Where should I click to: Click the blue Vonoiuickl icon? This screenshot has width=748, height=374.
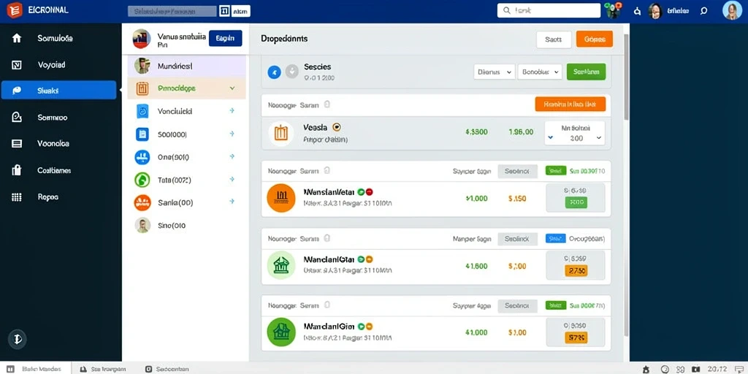click(x=142, y=111)
